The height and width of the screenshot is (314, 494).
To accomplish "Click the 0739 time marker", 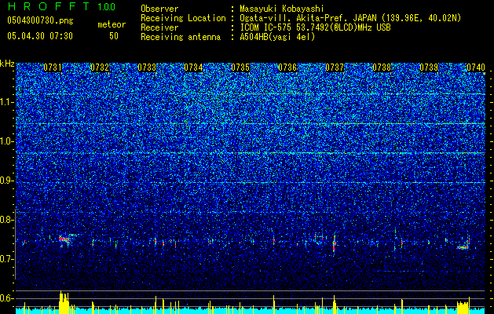I will 429,68.
